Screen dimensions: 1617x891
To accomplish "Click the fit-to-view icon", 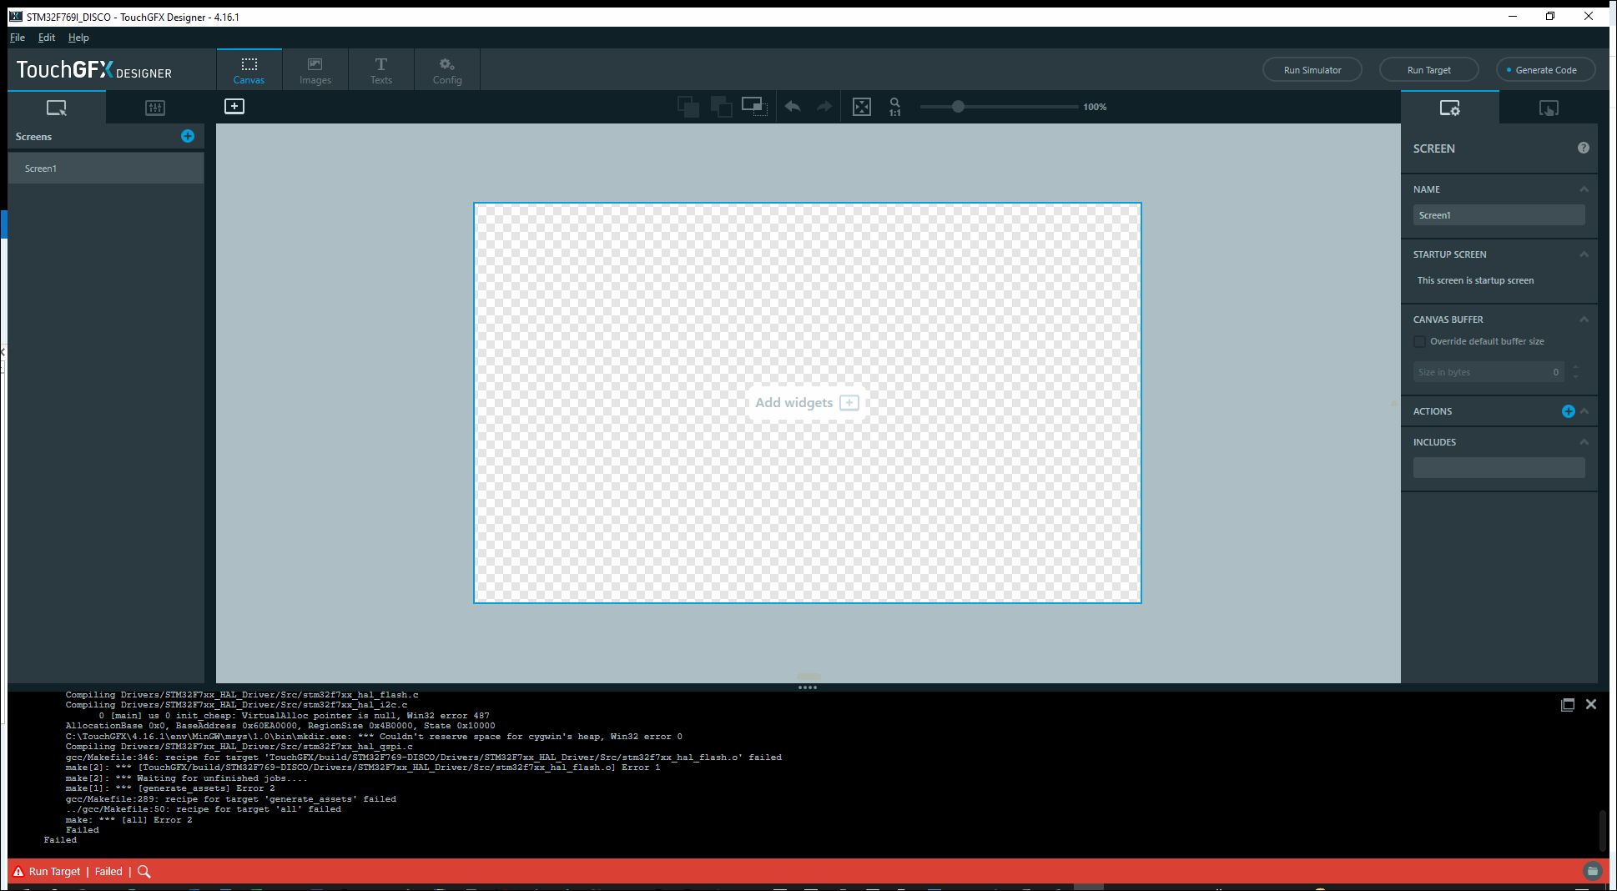I will click(x=862, y=107).
